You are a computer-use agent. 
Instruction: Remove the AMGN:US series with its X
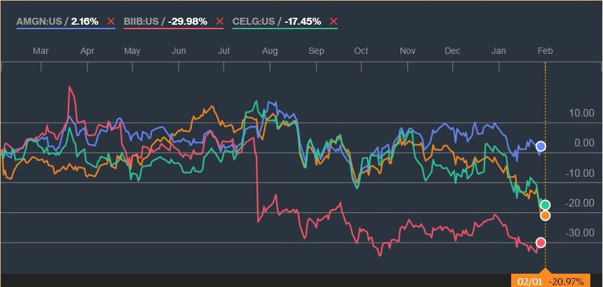click(x=111, y=22)
